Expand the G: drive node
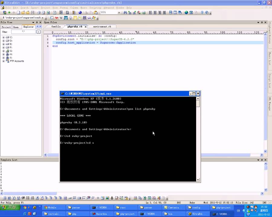The image size is (272, 217). click(3, 51)
